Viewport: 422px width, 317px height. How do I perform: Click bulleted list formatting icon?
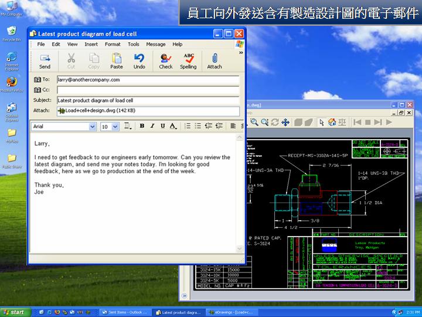click(198, 126)
